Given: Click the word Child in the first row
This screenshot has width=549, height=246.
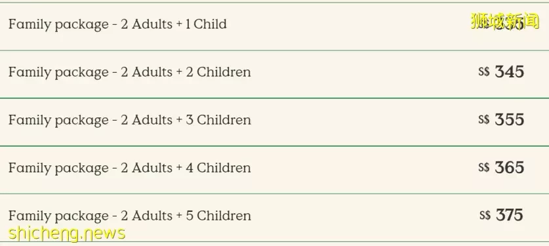Looking at the screenshot, I should (x=210, y=24).
